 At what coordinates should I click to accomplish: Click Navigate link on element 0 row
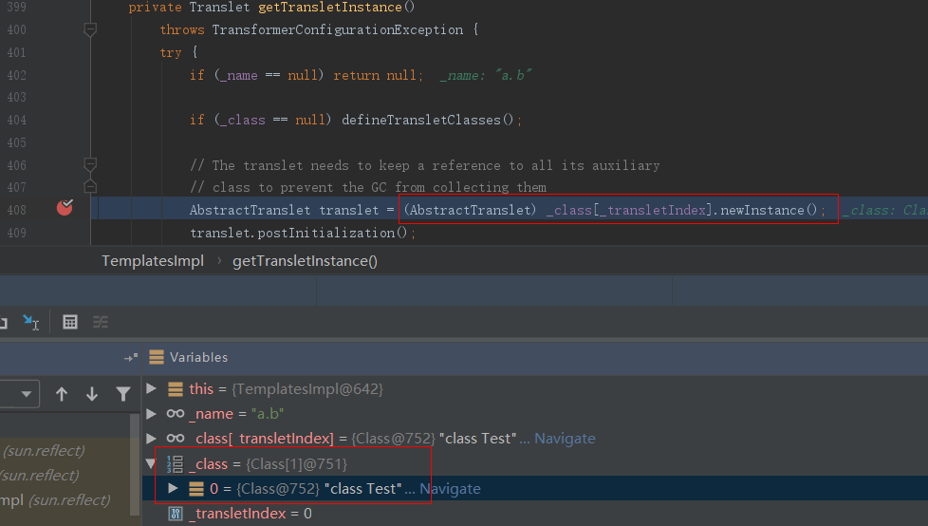(x=450, y=489)
